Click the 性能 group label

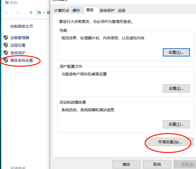coord(63,30)
